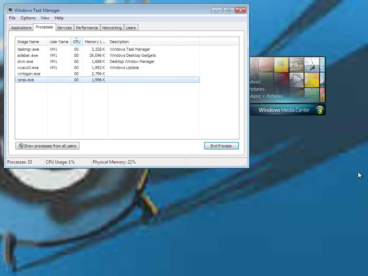This screenshot has width=368, height=276.
Task: Click the 2,796 K memory value
Action: tap(98, 74)
